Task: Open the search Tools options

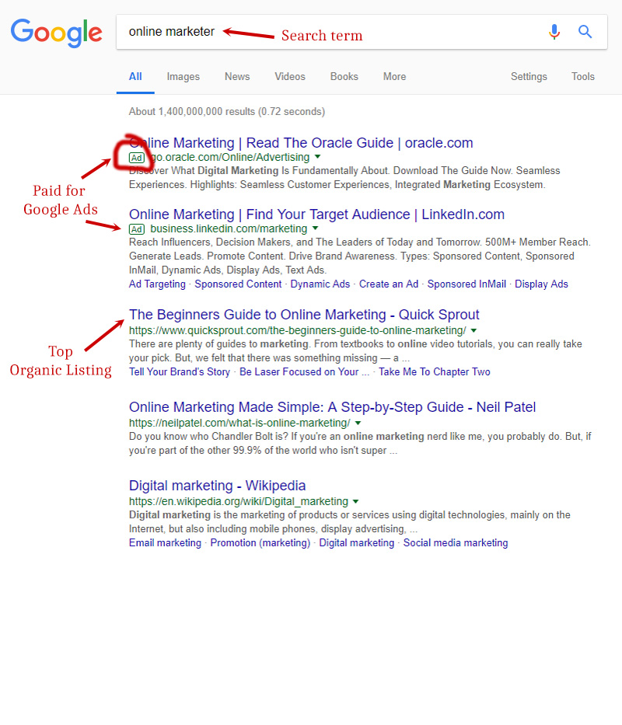Action: 582,77
